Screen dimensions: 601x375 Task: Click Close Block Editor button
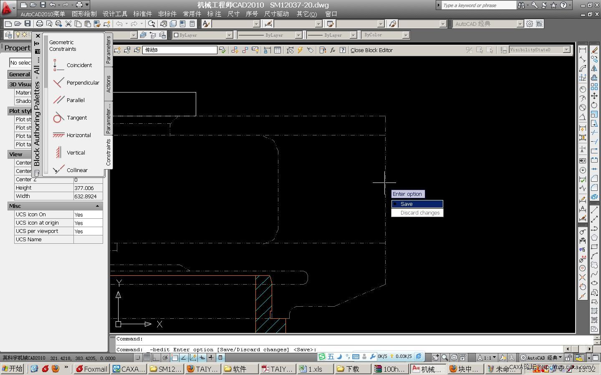tap(371, 50)
